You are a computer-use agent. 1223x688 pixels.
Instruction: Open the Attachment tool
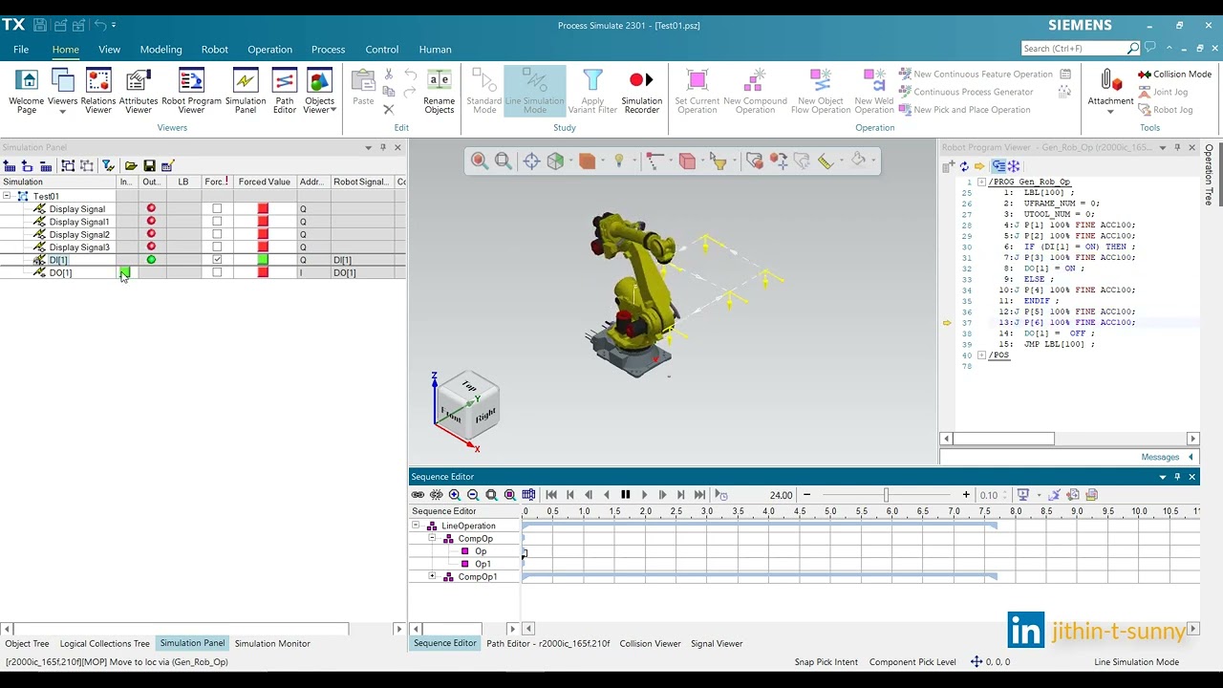(x=1110, y=92)
